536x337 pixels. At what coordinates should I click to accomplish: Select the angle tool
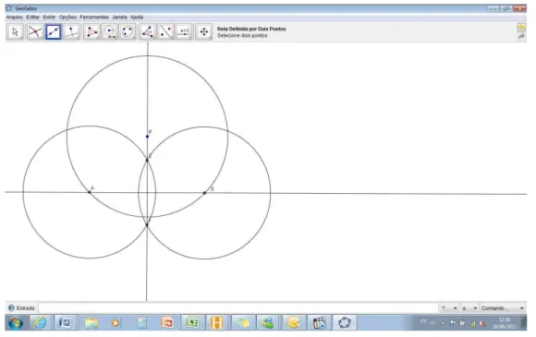click(147, 31)
